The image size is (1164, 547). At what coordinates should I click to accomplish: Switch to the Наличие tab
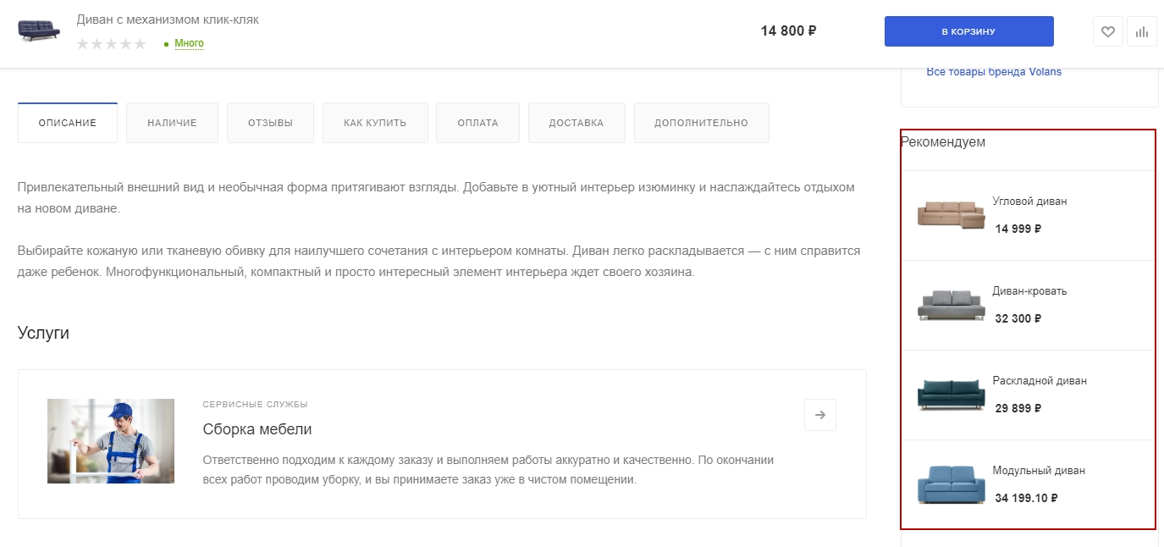[x=172, y=123]
